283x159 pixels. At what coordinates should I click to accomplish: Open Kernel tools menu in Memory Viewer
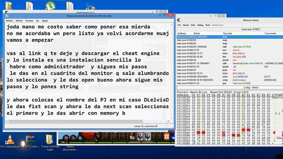(x=218, y=25)
